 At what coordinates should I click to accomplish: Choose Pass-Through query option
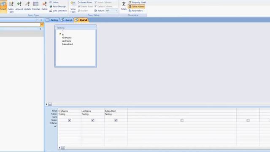tap(58, 6)
